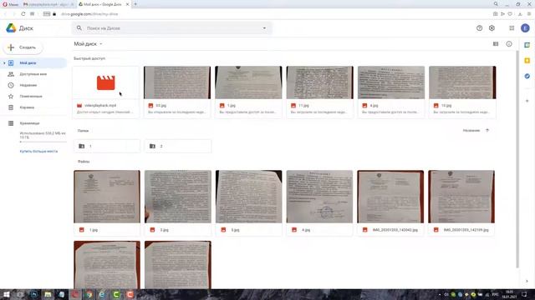Expand search options dropdown arrow
Image resolution: width=535 pixels, height=300 pixels.
[264, 28]
